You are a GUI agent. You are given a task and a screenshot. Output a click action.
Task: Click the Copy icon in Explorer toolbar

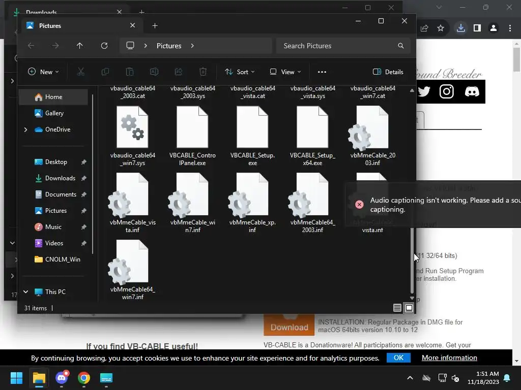click(x=105, y=72)
